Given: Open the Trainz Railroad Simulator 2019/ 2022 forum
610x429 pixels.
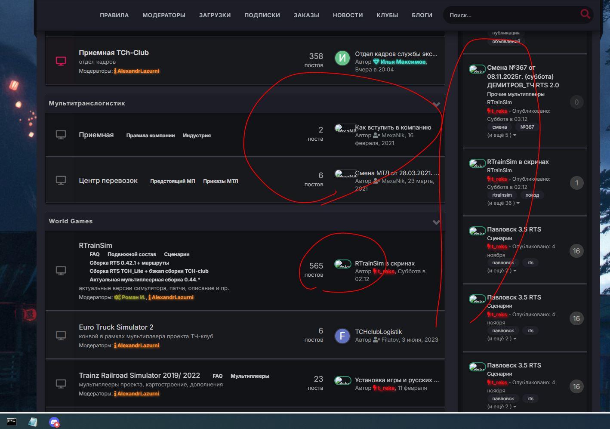Looking at the screenshot, I should pos(139,375).
